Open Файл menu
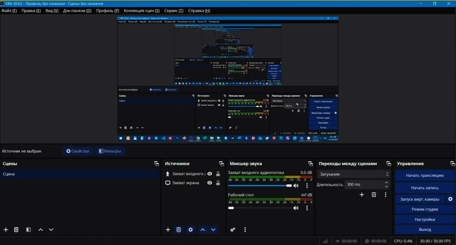Viewport: 456px width, 245px height. click(x=9, y=11)
